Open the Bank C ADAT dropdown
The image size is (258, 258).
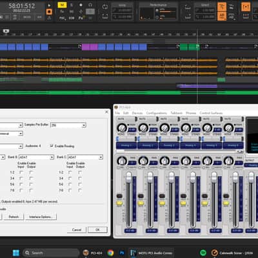tap(85, 157)
